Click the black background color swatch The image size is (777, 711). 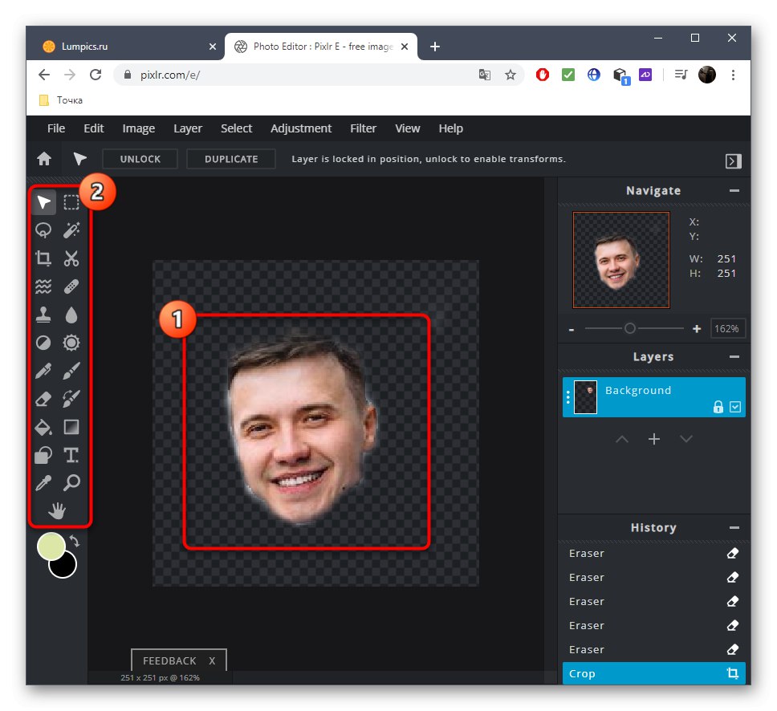pos(65,568)
